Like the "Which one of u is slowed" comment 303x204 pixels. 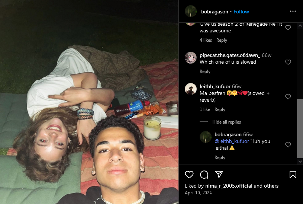(x=288, y=62)
